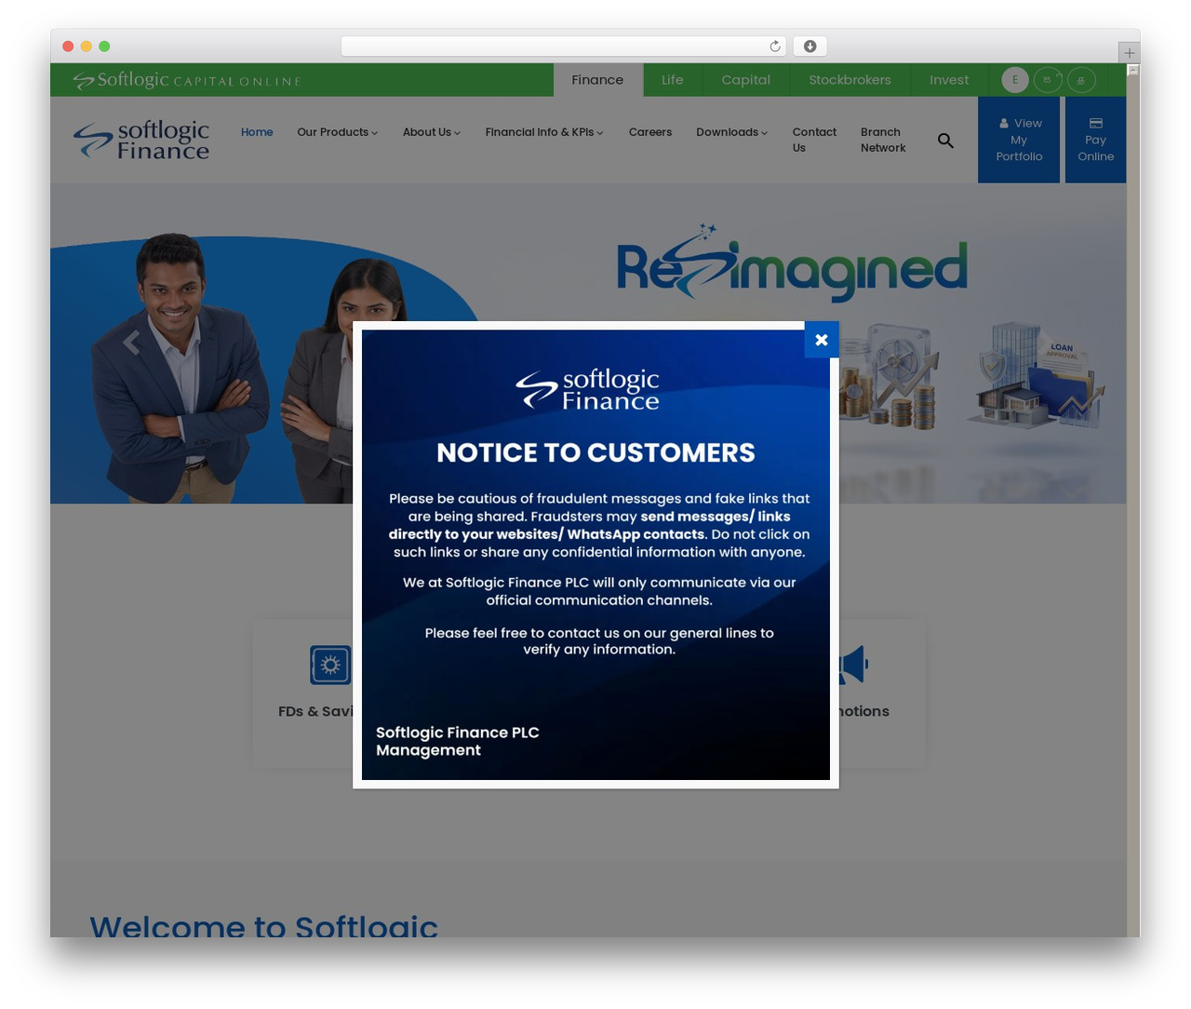Open View My Portfolio

(1019, 140)
